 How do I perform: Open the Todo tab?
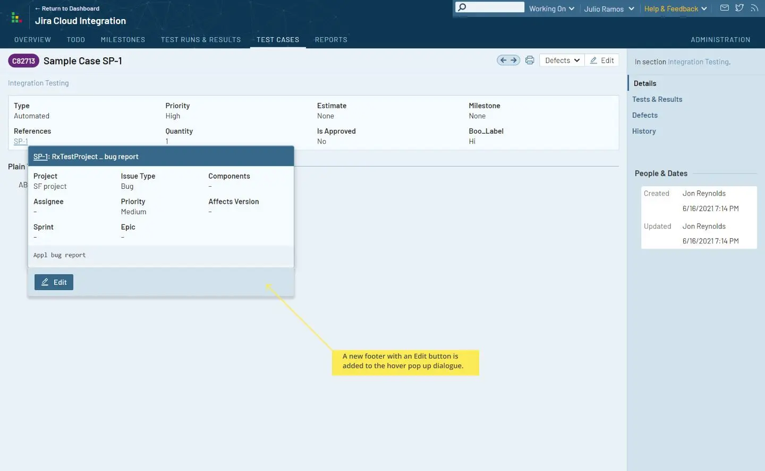[x=76, y=40]
